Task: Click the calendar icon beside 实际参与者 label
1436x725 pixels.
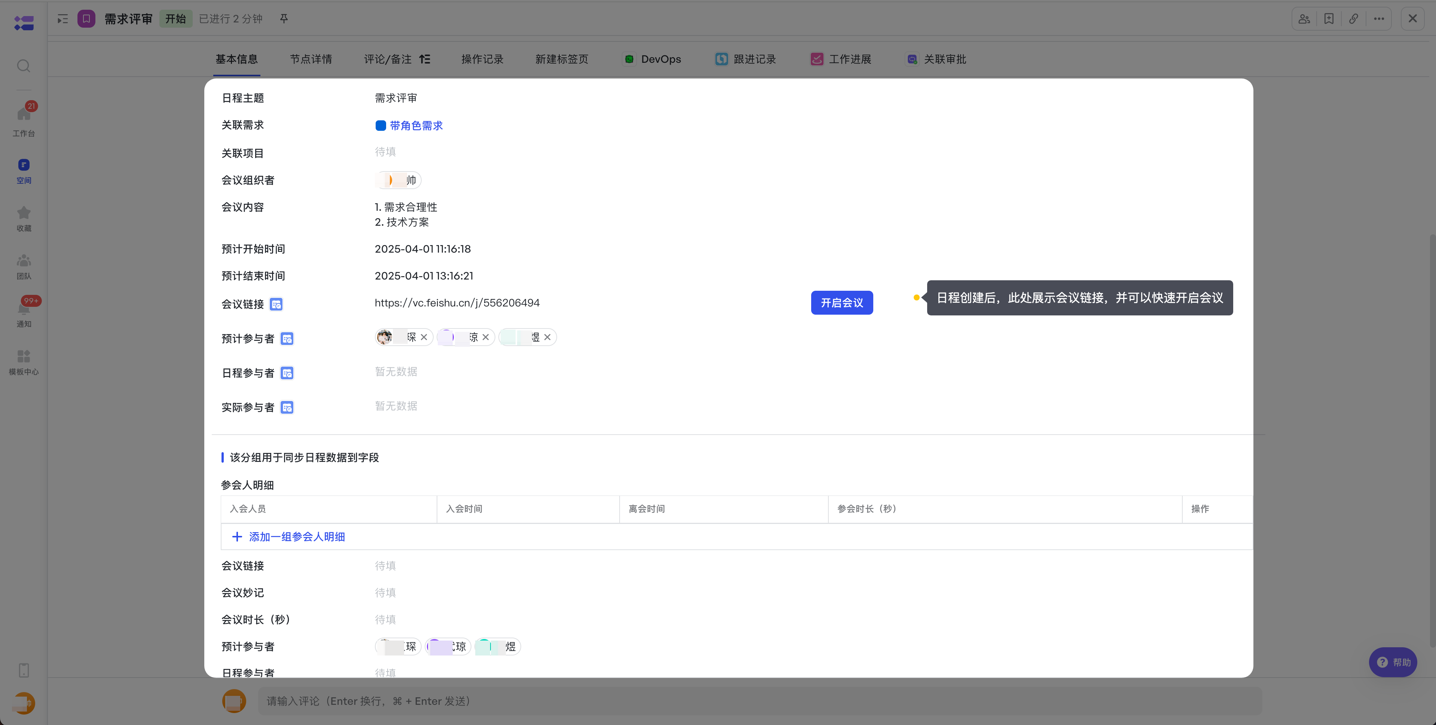Action: coord(287,408)
